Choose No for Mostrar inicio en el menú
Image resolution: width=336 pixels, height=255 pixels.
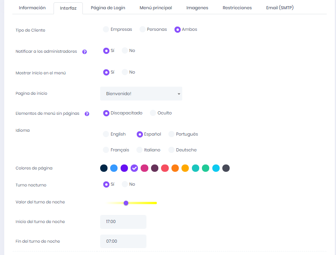pyautogui.click(x=125, y=72)
